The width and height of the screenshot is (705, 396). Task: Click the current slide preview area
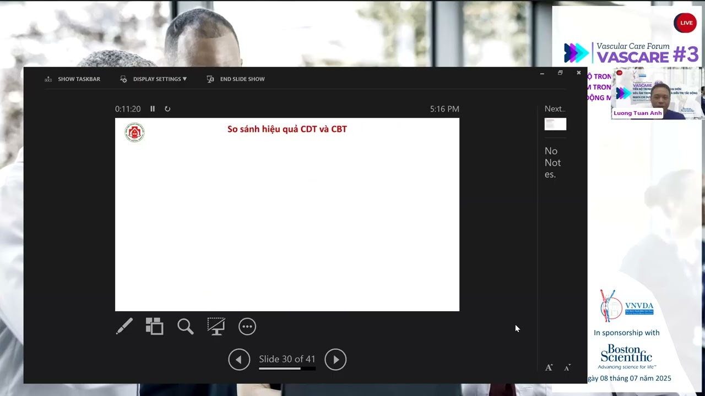coord(287,215)
